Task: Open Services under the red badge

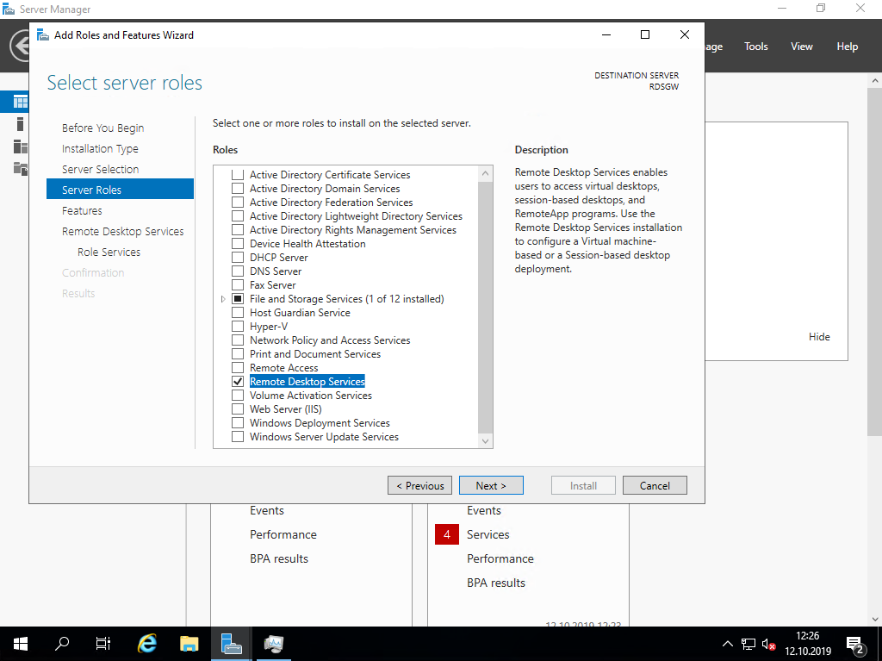Action: (x=488, y=534)
